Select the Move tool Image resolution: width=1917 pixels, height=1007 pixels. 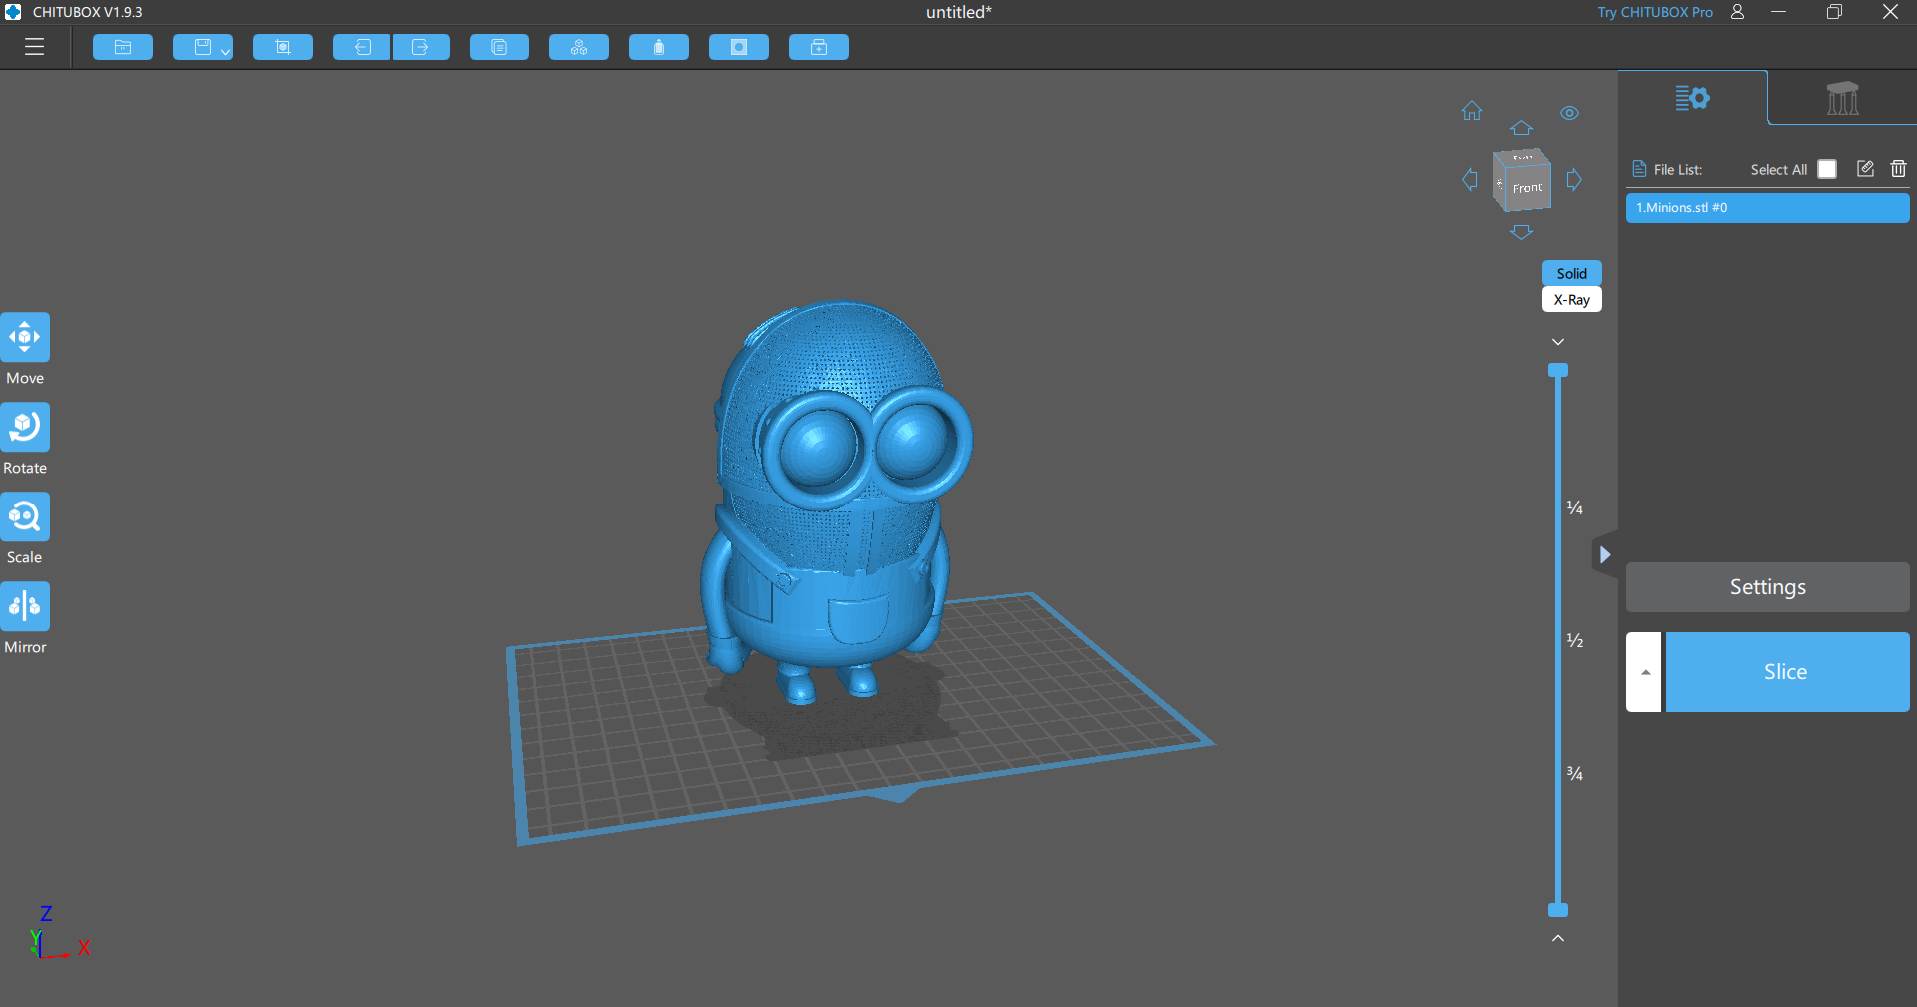[25, 337]
